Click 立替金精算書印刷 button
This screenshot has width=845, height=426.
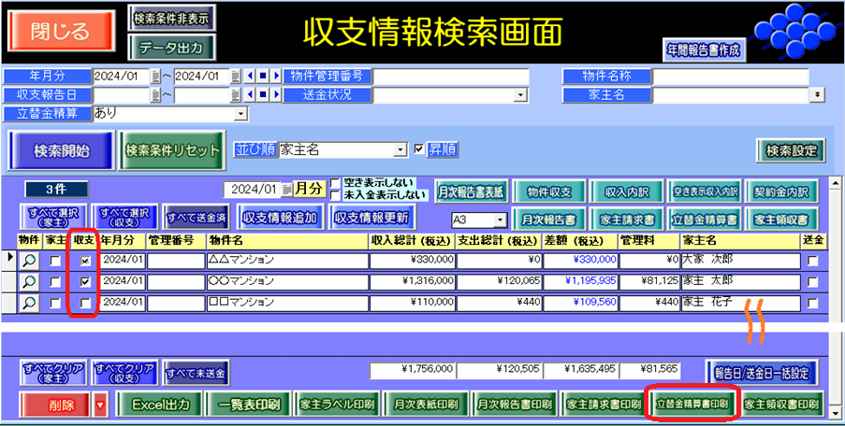pyautogui.click(x=691, y=405)
